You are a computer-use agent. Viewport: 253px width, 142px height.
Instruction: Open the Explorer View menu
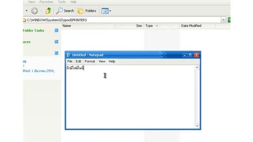[x=32, y=2]
